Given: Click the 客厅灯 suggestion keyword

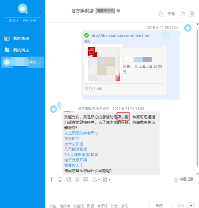Looking at the screenshot, I should pos(102,206).
